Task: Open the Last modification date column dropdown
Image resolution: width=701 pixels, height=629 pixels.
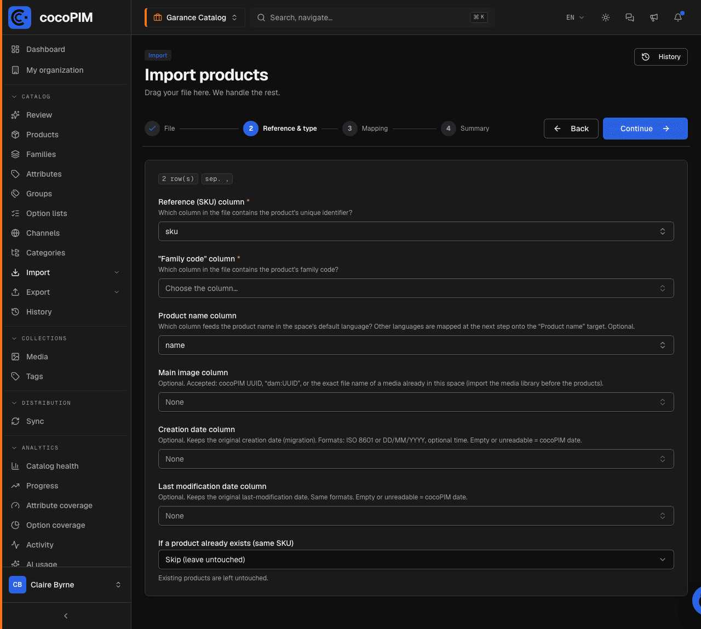Action: point(416,516)
